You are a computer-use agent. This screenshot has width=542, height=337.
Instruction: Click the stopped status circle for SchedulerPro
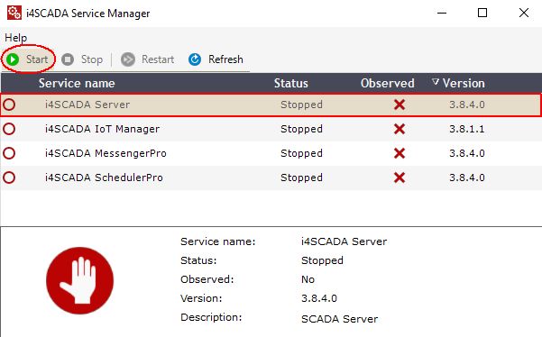pos(9,178)
